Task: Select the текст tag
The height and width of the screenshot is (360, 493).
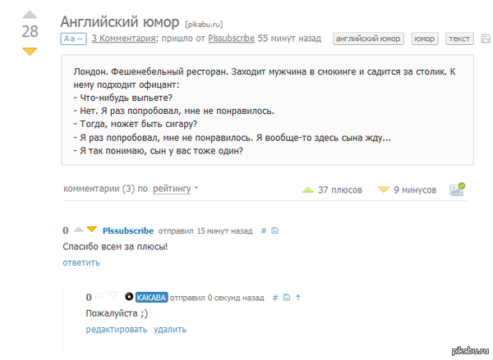Action: pyautogui.click(x=459, y=39)
